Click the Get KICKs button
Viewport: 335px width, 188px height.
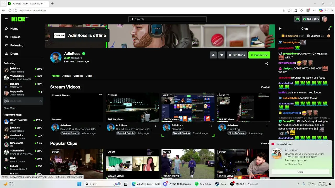[x=311, y=19]
